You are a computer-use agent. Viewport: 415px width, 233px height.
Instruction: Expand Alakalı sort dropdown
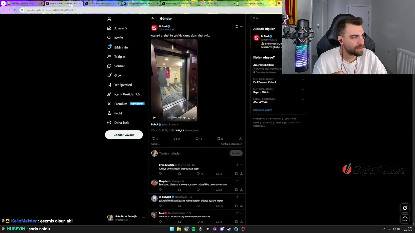155,144
